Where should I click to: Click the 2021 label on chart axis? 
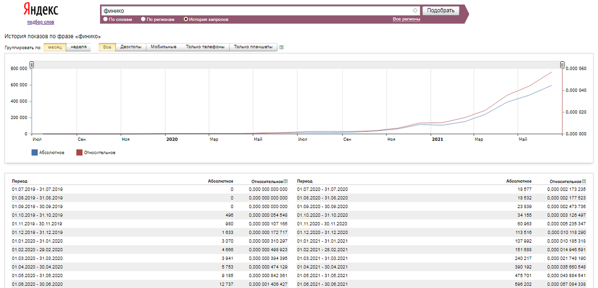(438, 140)
